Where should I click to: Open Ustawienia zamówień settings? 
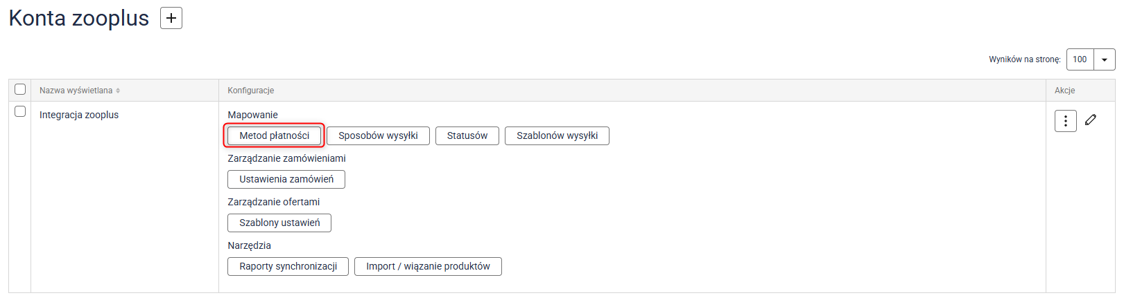(x=286, y=179)
